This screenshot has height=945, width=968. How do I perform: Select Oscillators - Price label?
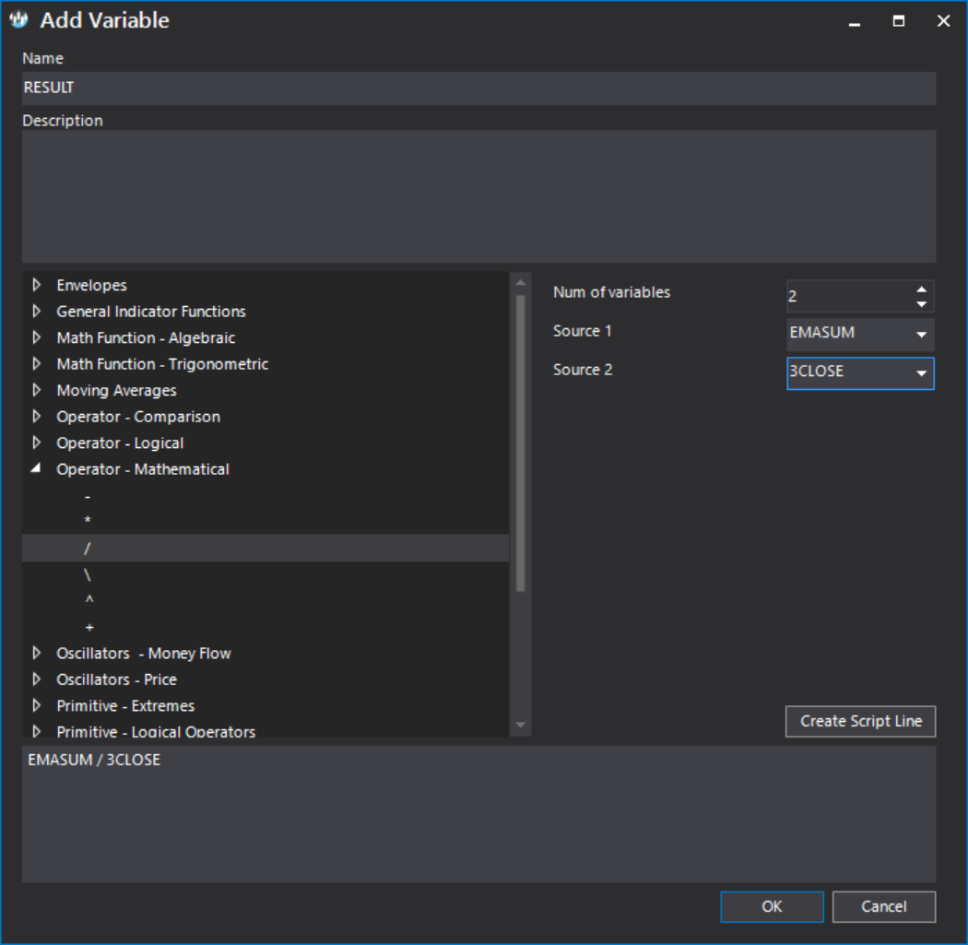[x=117, y=679]
